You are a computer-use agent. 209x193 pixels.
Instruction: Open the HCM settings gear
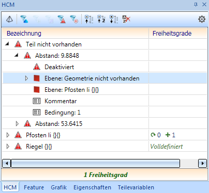[x=202, y=19]
